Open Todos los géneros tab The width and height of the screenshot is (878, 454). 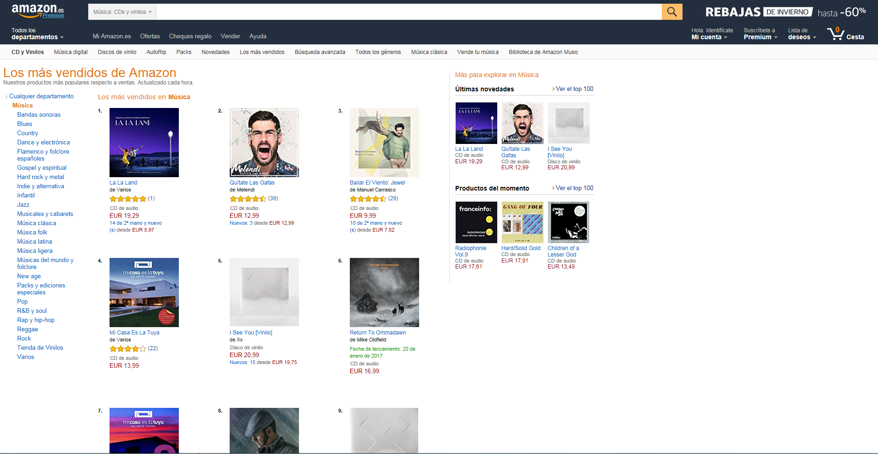pos(378,52)
